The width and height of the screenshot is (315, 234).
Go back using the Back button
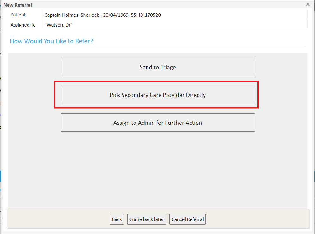tap(117, 219)
